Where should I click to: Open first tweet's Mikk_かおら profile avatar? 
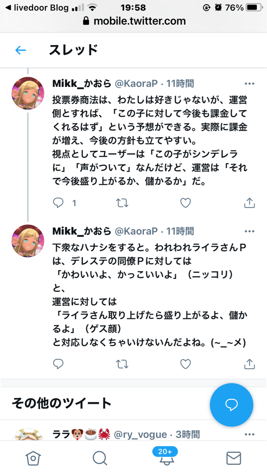(27, 93)
